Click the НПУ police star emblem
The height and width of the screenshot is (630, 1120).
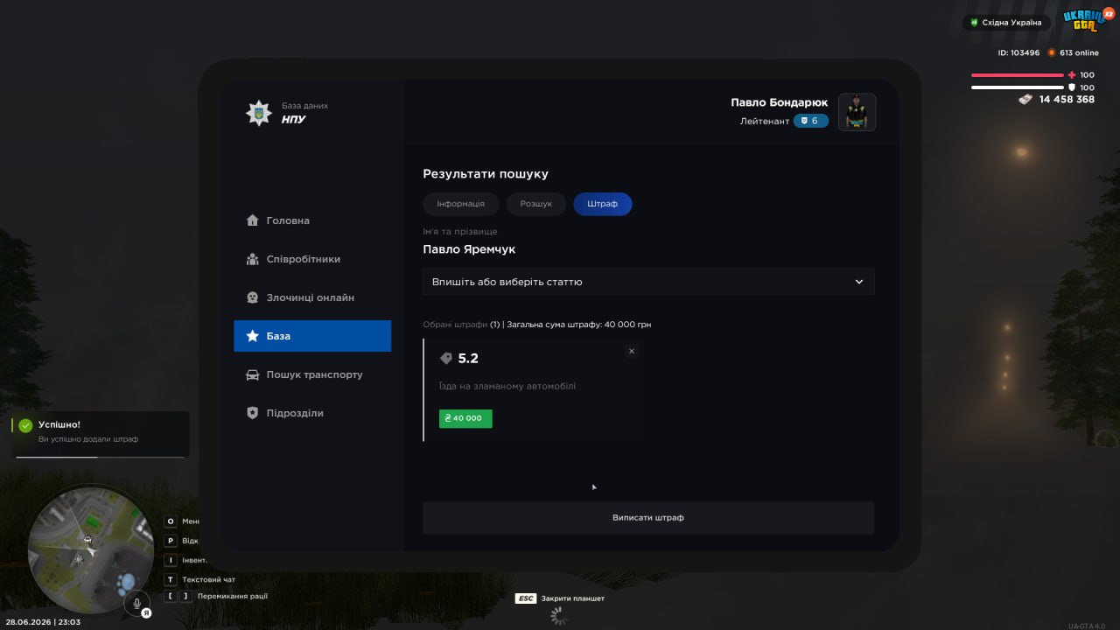tap(258, 113)
